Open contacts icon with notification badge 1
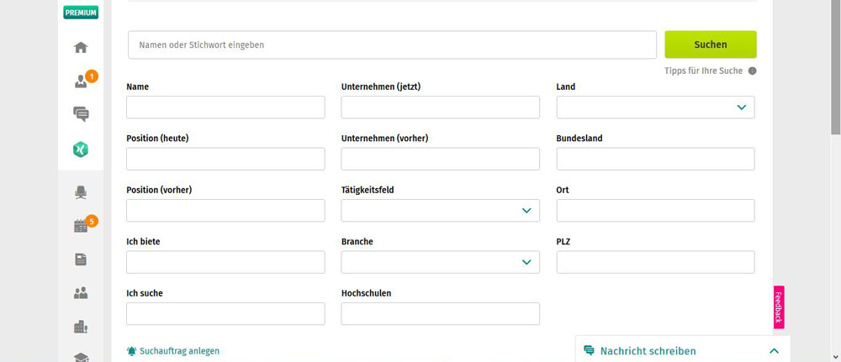This screenshot has width=841, height=362. tap(82, 81)
